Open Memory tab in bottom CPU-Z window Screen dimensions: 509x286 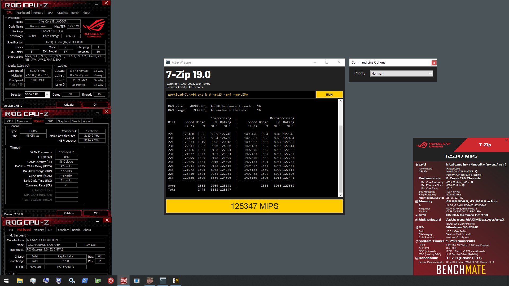39,230
